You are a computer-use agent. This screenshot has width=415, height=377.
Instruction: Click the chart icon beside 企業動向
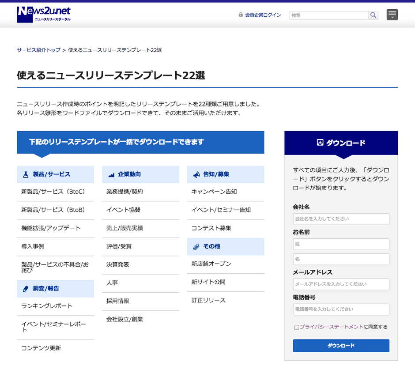point(111,175)
